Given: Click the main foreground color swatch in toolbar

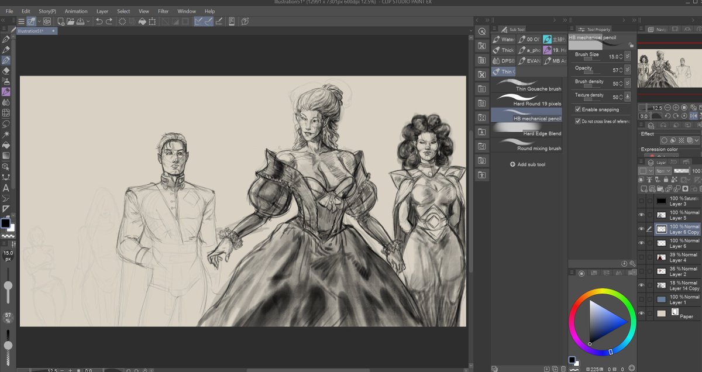Looking at the screenshot, I should pos(5,223).
